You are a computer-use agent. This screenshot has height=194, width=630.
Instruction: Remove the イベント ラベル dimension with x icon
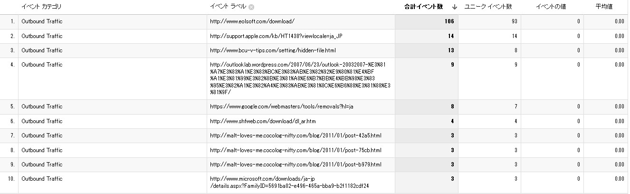coord(251,7)
